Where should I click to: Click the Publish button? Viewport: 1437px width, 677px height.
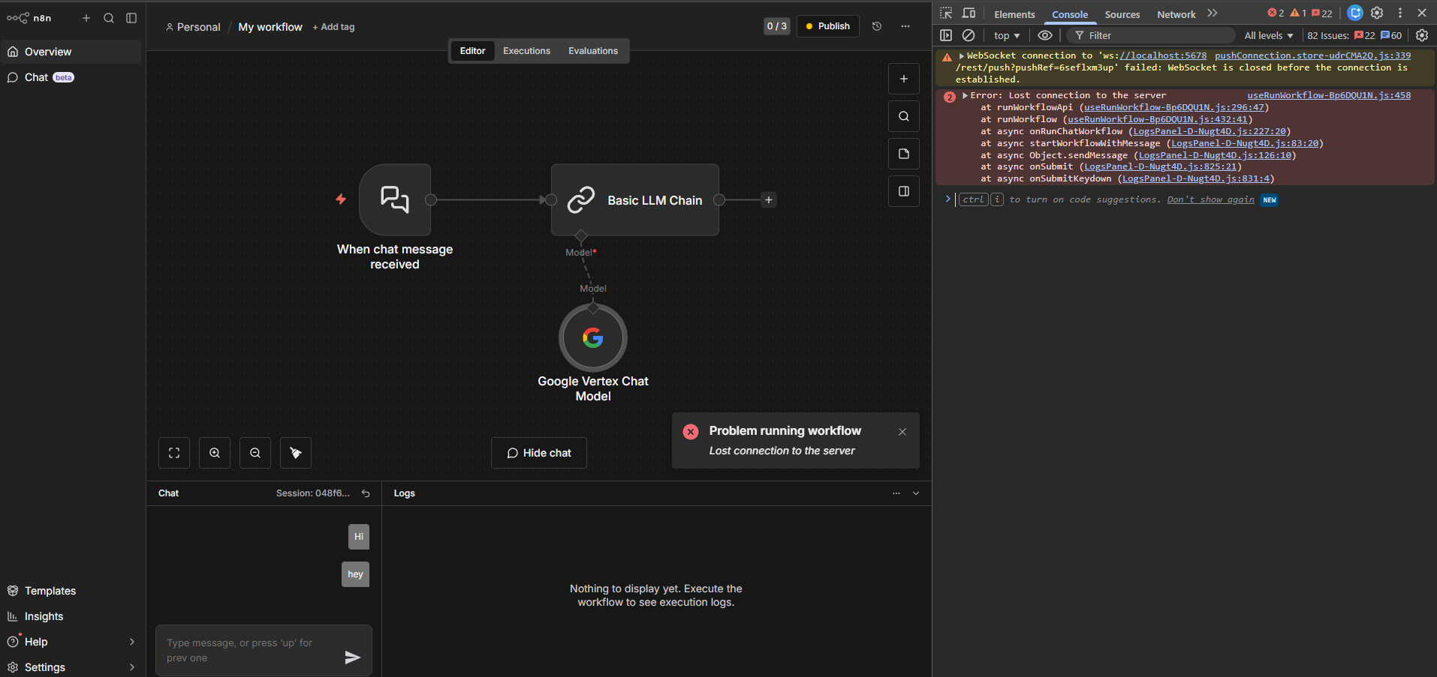(x=827, y=26)
